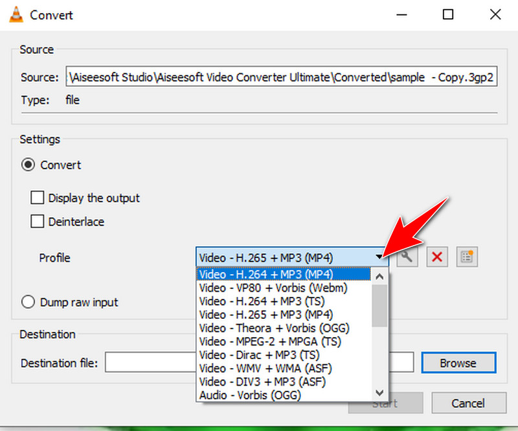
Task: Click the Source file path field
Action: coord(282,77)
